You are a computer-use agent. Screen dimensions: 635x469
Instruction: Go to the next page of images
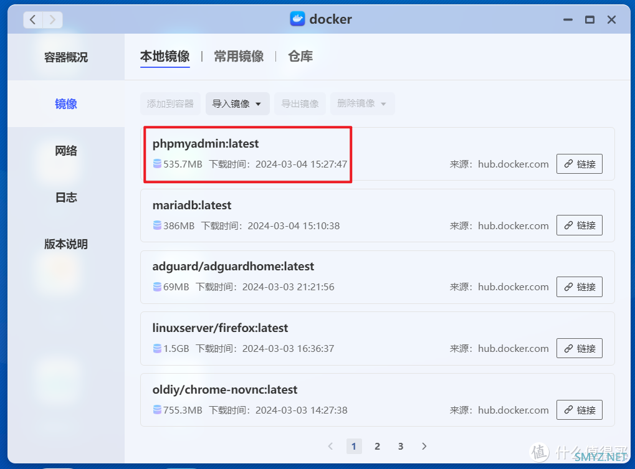(424, 446)
